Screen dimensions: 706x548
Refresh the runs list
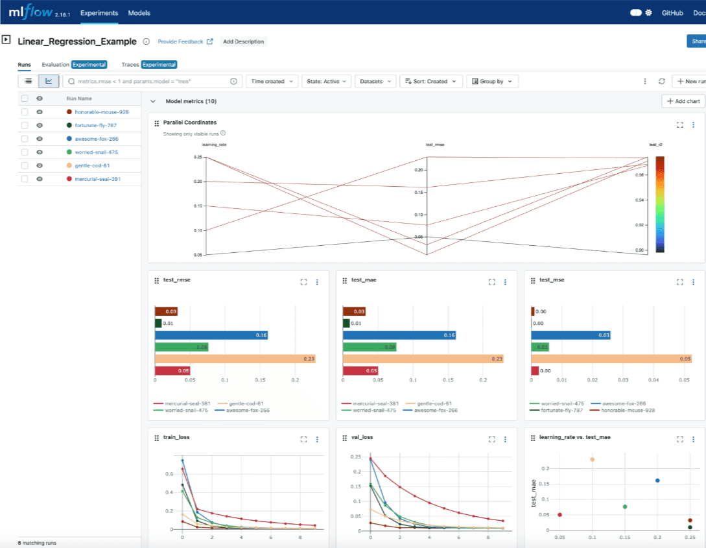click(661, 80)
